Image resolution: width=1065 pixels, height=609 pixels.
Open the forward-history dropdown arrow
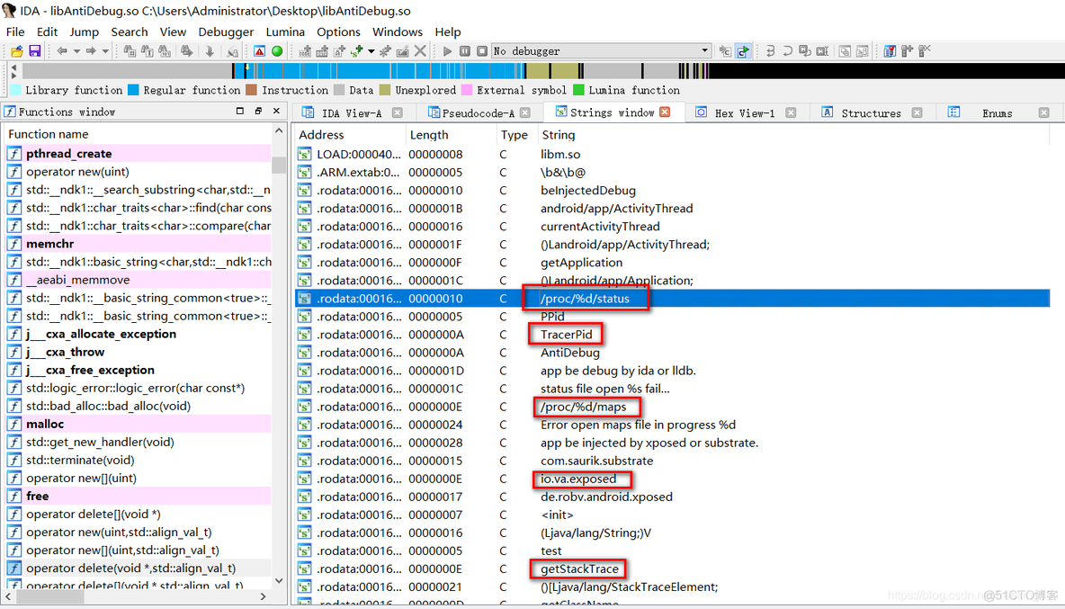[105, 51]
